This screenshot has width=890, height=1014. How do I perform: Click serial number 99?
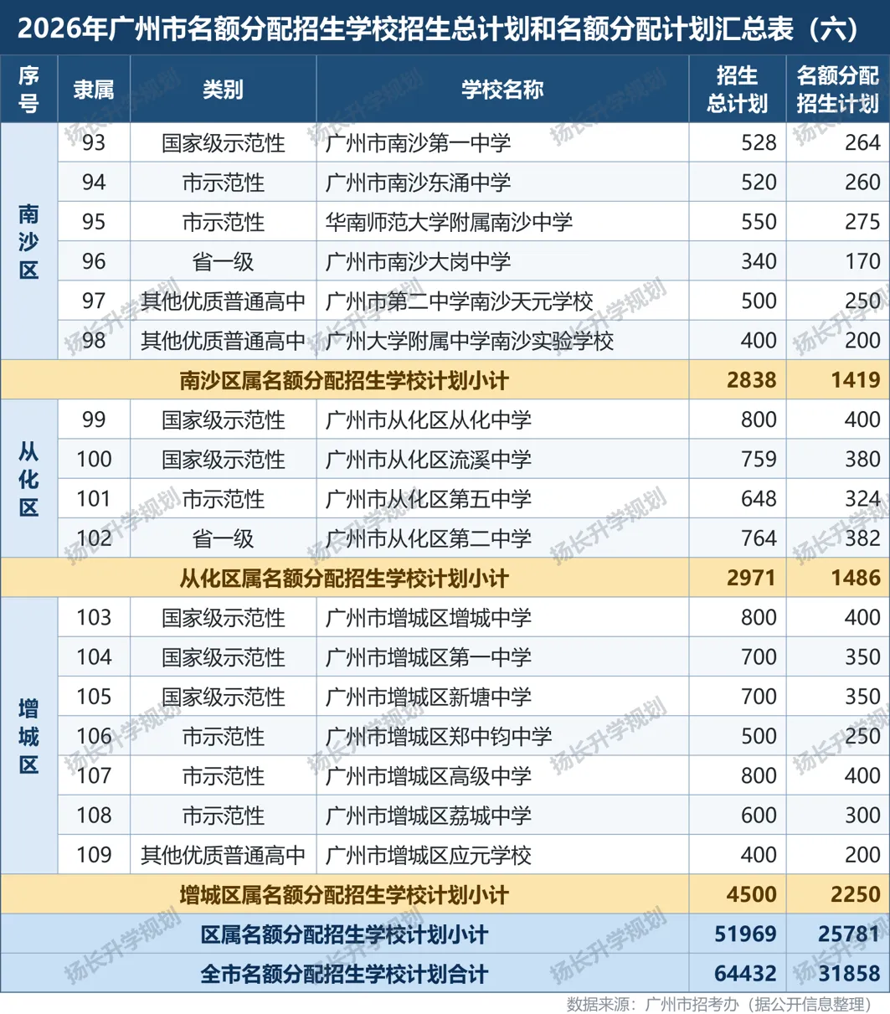click(x=94, y=419)
